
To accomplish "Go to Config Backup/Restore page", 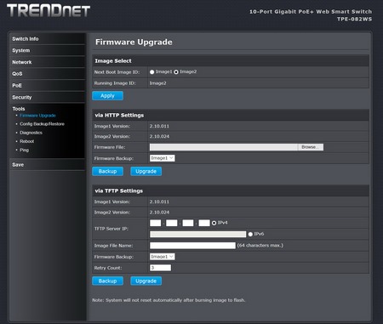I will (x=42, y=124).
